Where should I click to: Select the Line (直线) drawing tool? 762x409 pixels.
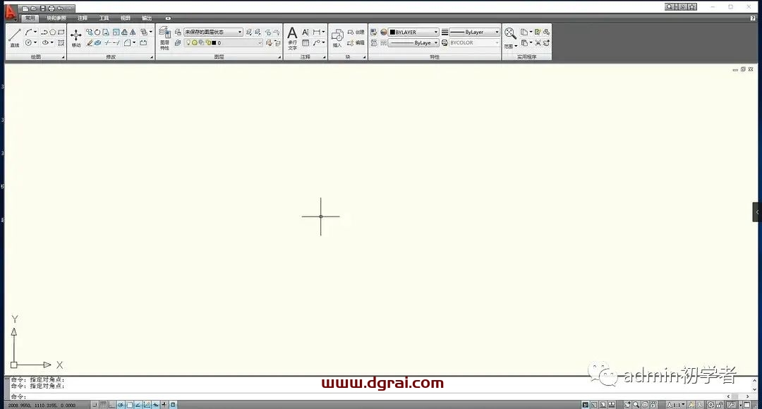15,37
